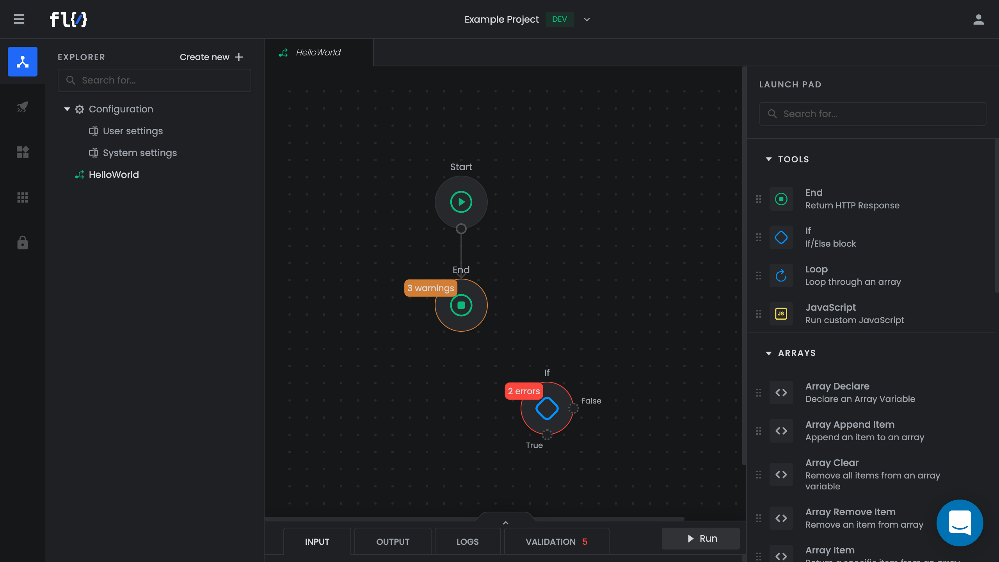Image resolution: width=999 pixels, height=562 pixels.
Task: Select the Loop tool icon in Launch Pad
Action: (781, 276)
